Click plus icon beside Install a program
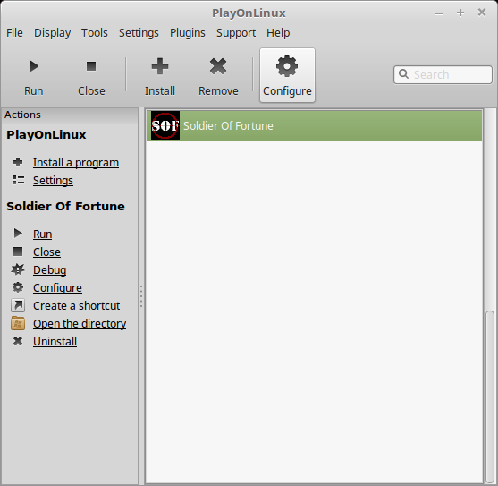 click(x=18, y=162)
